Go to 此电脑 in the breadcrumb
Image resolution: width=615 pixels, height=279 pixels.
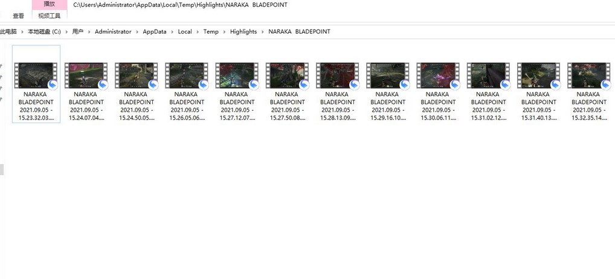tap(8, 32)
